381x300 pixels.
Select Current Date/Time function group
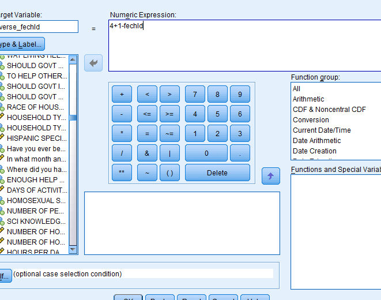[x=322, y=130]
